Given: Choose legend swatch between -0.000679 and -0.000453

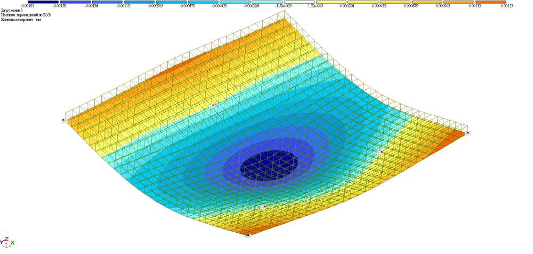Looking at the screenshot, I should (x=203, y=2).
